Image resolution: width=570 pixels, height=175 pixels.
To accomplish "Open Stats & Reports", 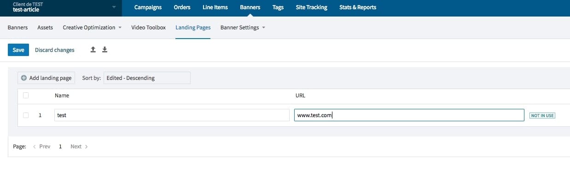I will [x=358, y=7].
